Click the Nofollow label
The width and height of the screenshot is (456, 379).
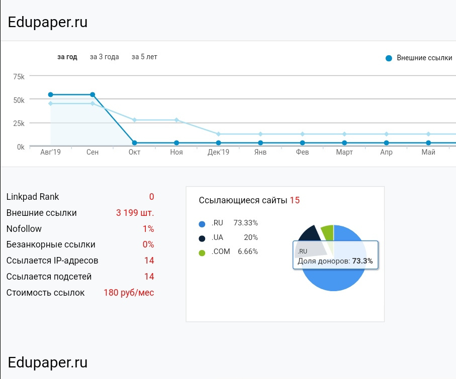[24, 229]
